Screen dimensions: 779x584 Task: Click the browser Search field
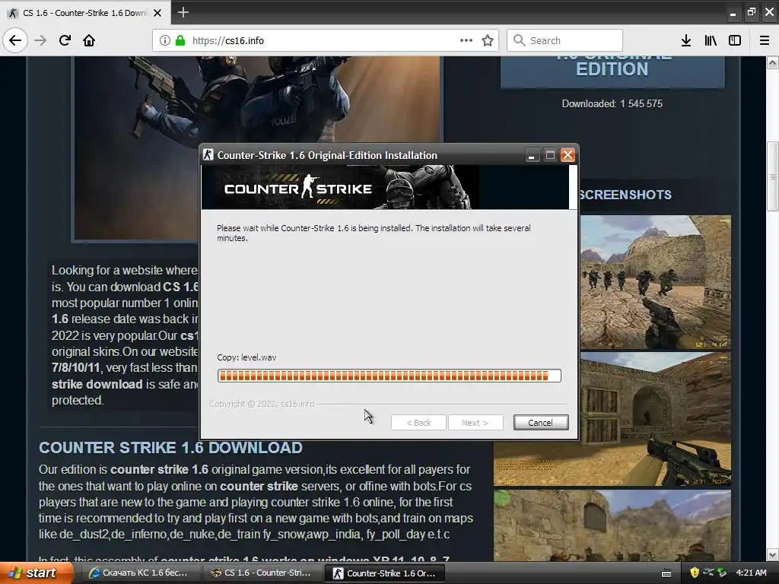coord(565,40)
